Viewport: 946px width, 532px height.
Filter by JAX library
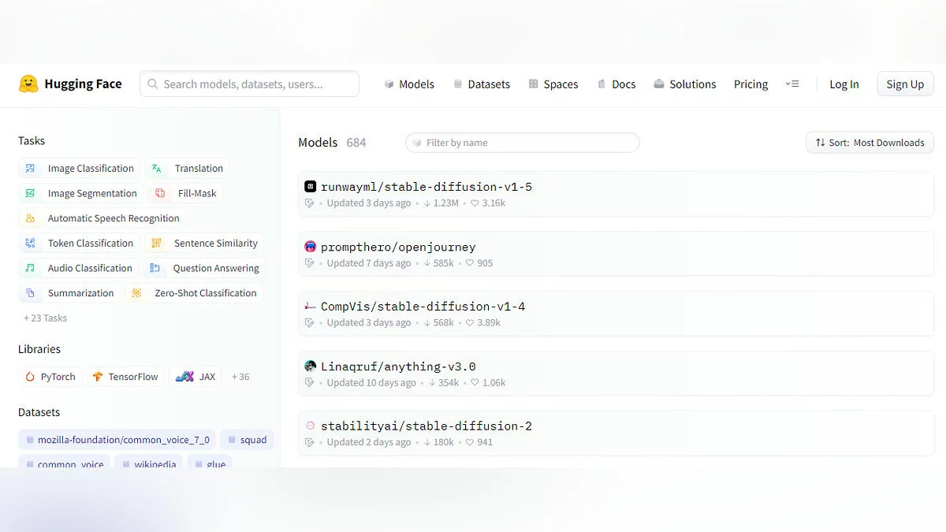[196, 377]
